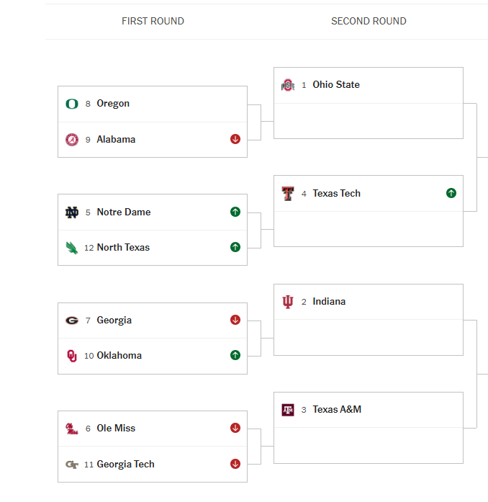Viewport: 488px width, 502px height.
Task: Click the Texas Tech logo
Action: (288, 194)
